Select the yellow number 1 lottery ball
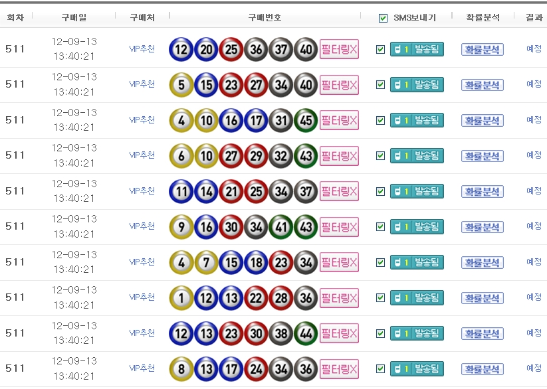 pyautogui.click(x=181, y=298)
